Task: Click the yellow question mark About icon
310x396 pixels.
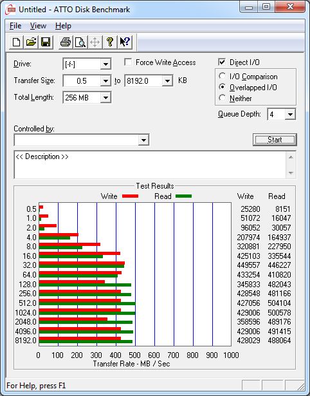Action: click(x=110, y=42)
